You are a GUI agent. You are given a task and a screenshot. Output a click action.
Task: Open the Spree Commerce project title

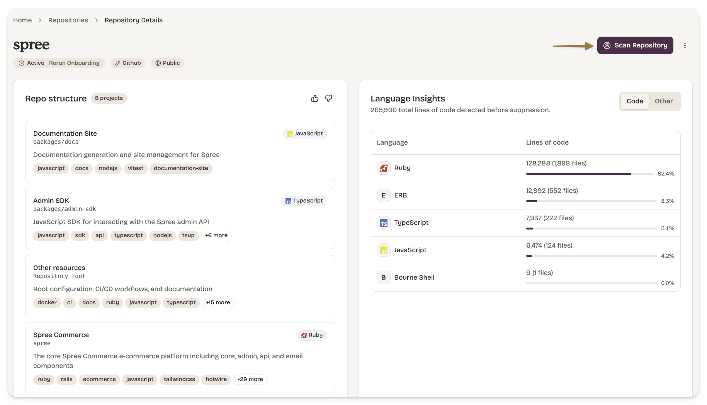[x=61, y=335]
